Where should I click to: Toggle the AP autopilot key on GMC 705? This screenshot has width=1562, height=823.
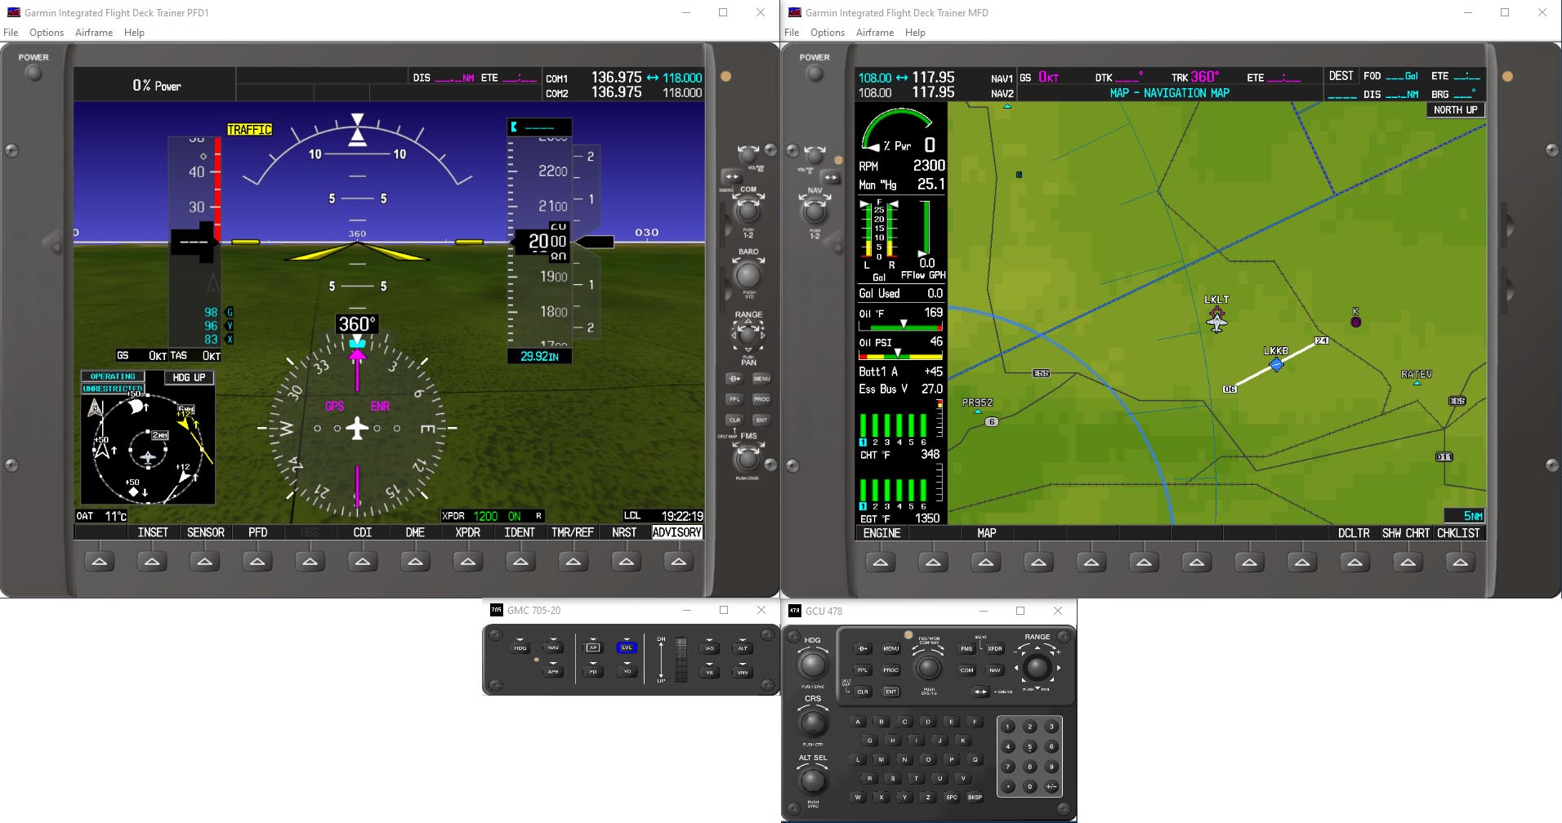(x=593, y=647)
